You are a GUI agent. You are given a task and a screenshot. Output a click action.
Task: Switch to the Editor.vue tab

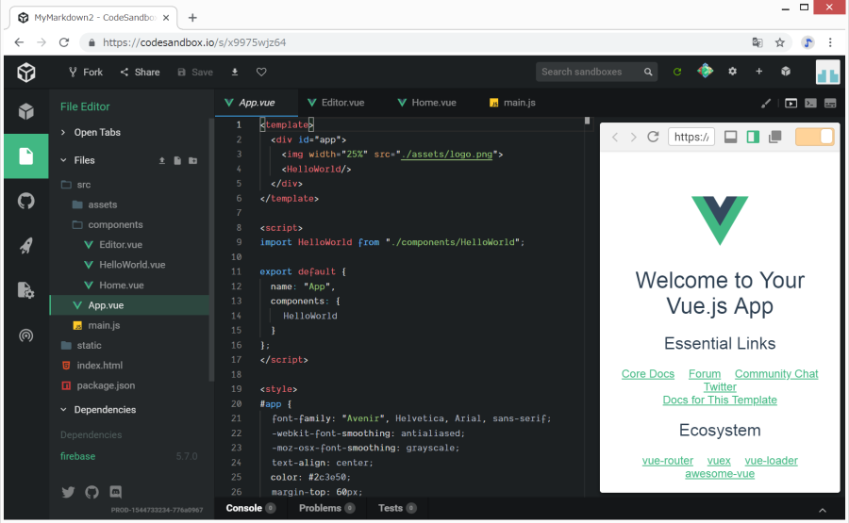(341, 103)
